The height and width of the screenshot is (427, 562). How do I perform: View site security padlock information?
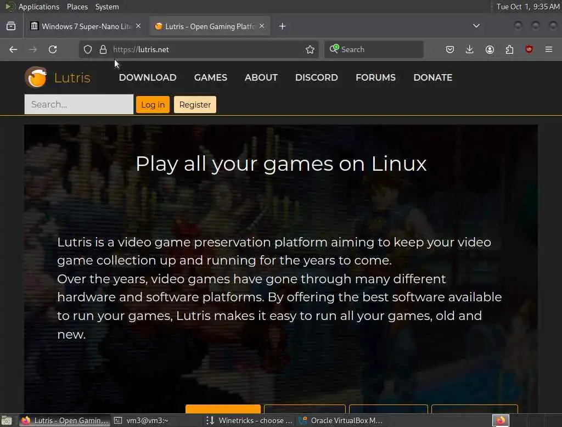pos(103,49)
